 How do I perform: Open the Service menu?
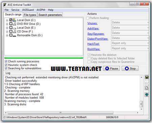[15, 10]
